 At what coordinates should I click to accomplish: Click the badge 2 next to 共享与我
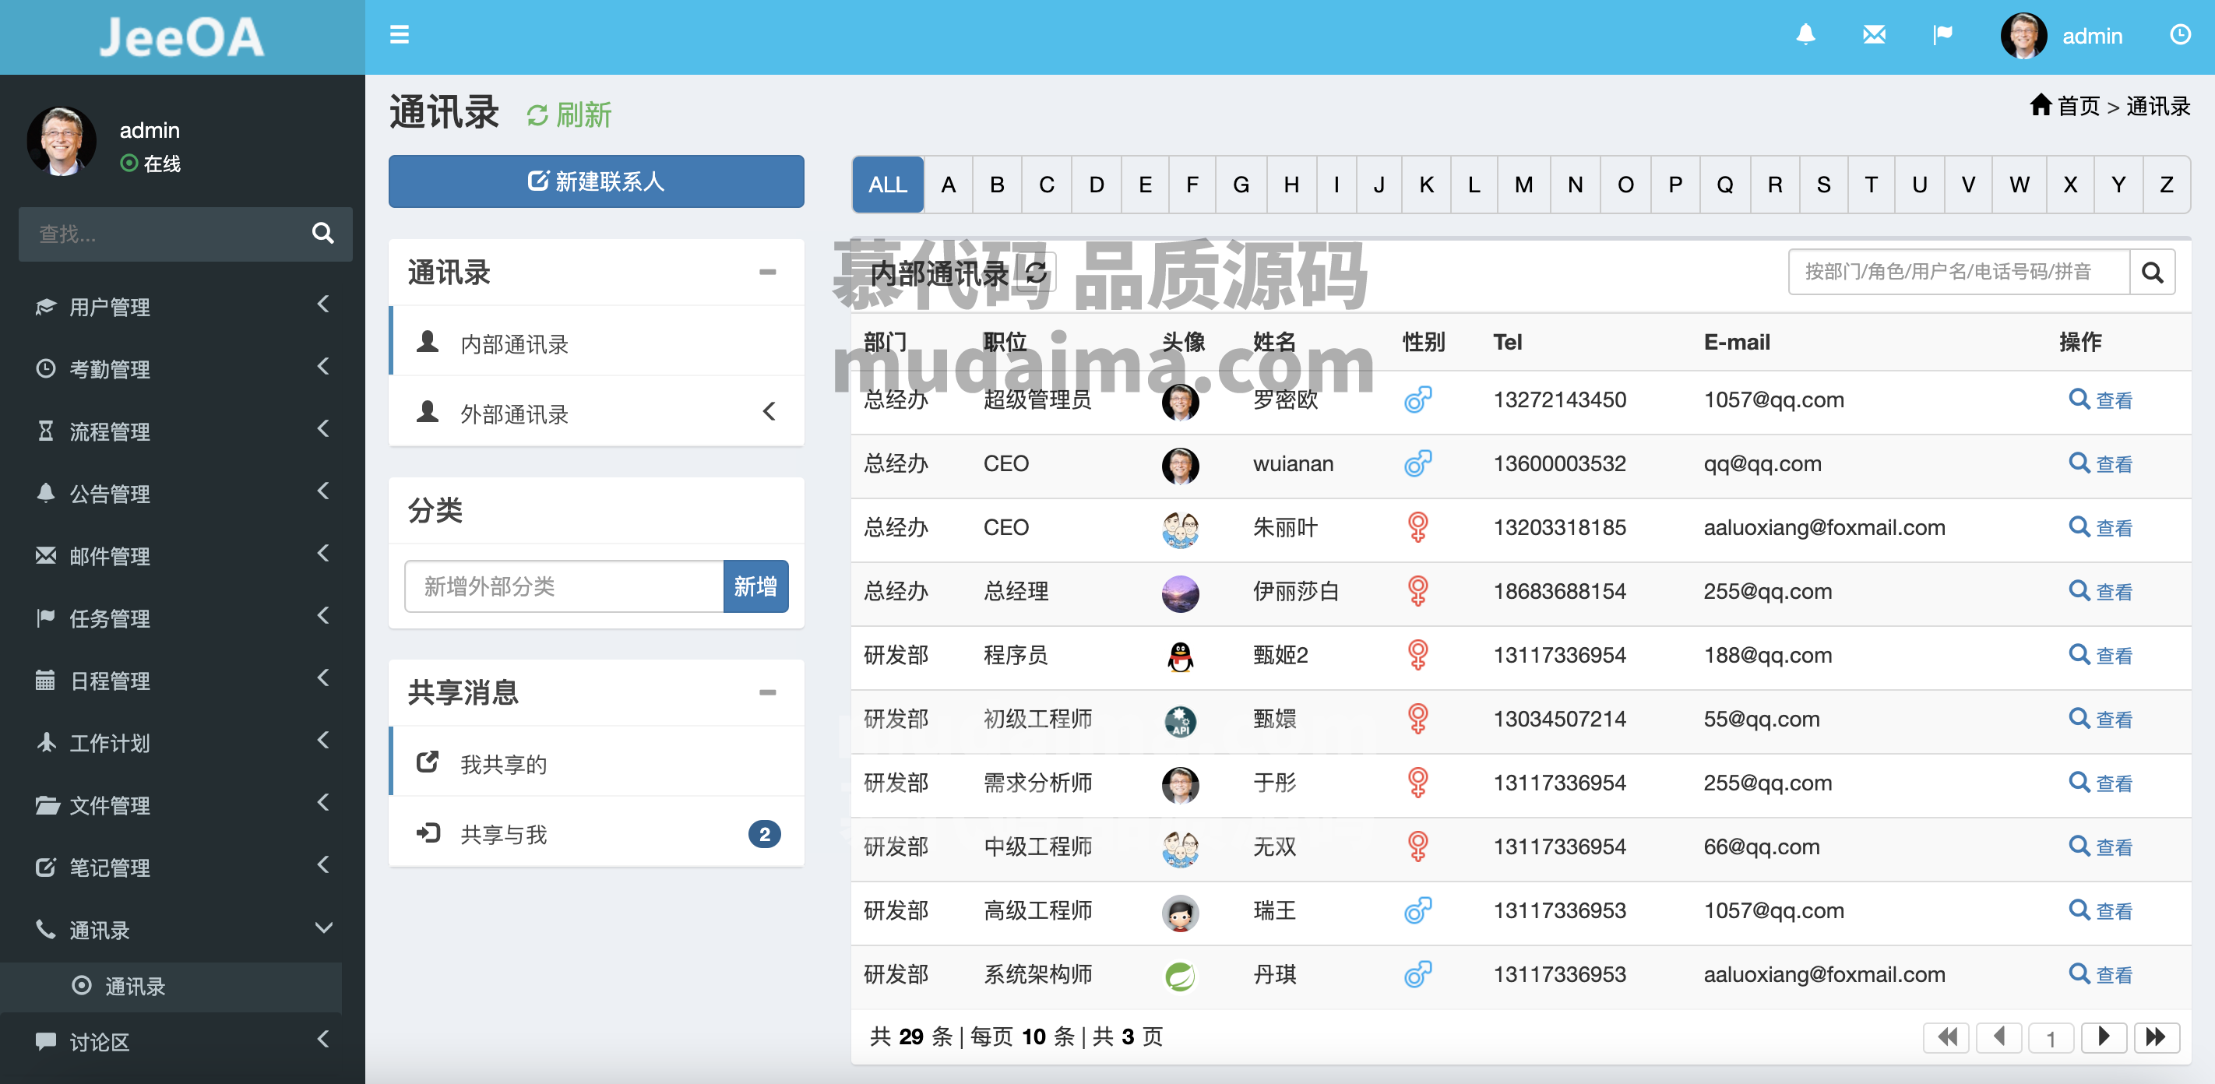[x=764, y=834]
